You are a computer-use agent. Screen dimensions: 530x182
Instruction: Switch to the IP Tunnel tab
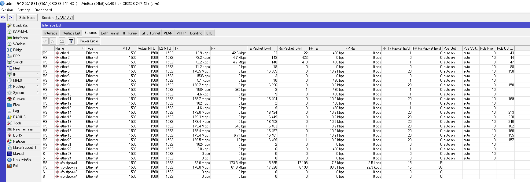tap(130, 33)
